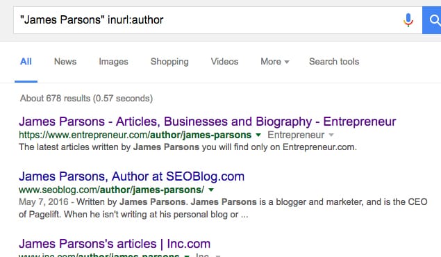Open the James Parsons Entrepreneur result link
The image size is (441, 257).
click(208, 122)
